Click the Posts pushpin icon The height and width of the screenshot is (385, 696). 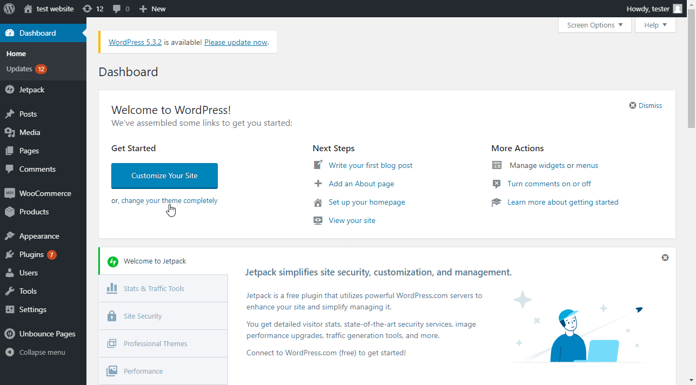pyautogui.click(x=10, y=114)
